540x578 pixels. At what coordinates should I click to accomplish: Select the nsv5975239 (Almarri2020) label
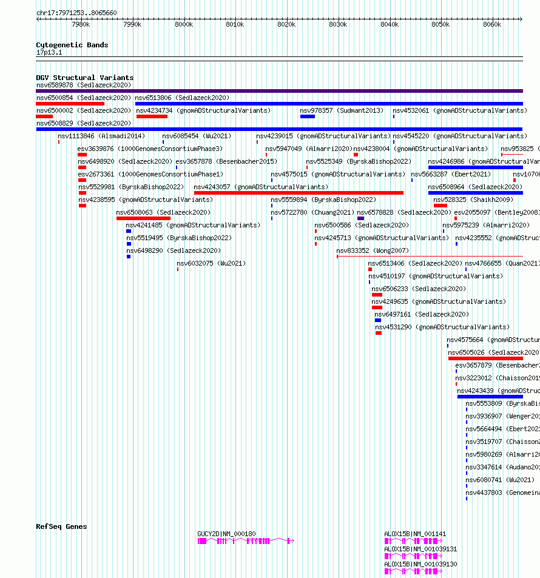486,225
